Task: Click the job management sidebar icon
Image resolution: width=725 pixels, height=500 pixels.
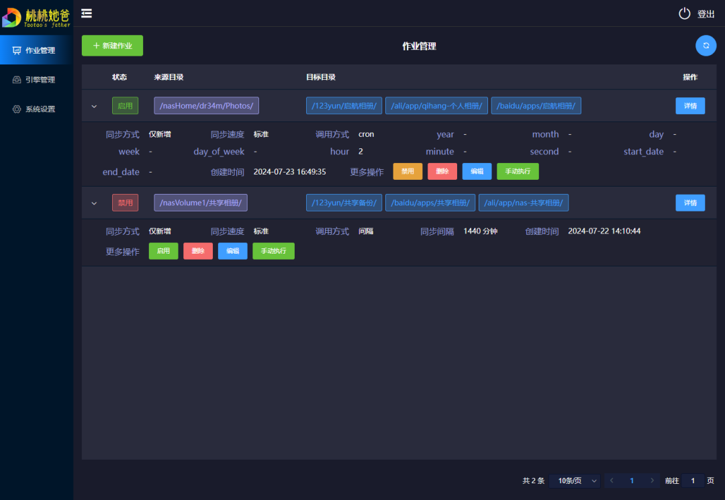Action: tap(17, 50)
